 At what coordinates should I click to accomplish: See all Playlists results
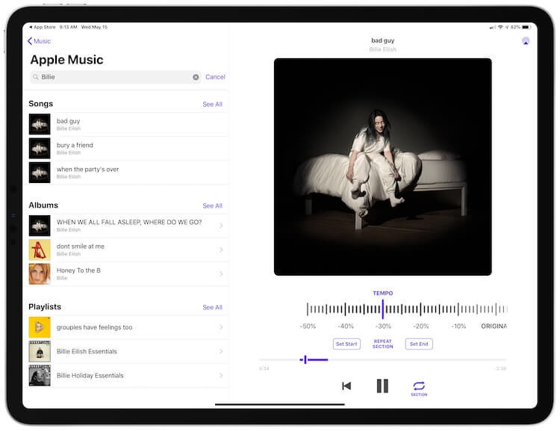pos(212,307)
